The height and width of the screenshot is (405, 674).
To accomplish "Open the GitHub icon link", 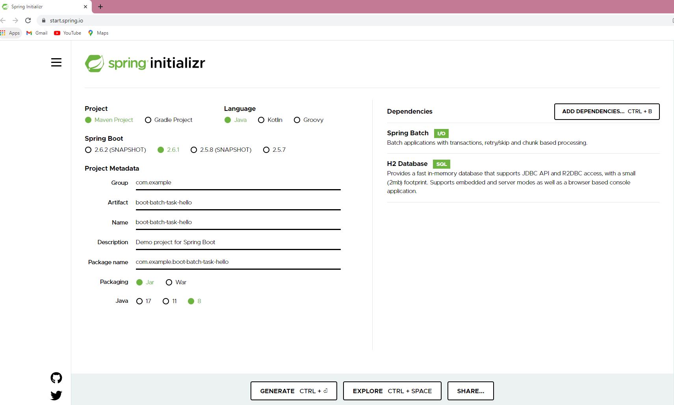I will 56,378.
